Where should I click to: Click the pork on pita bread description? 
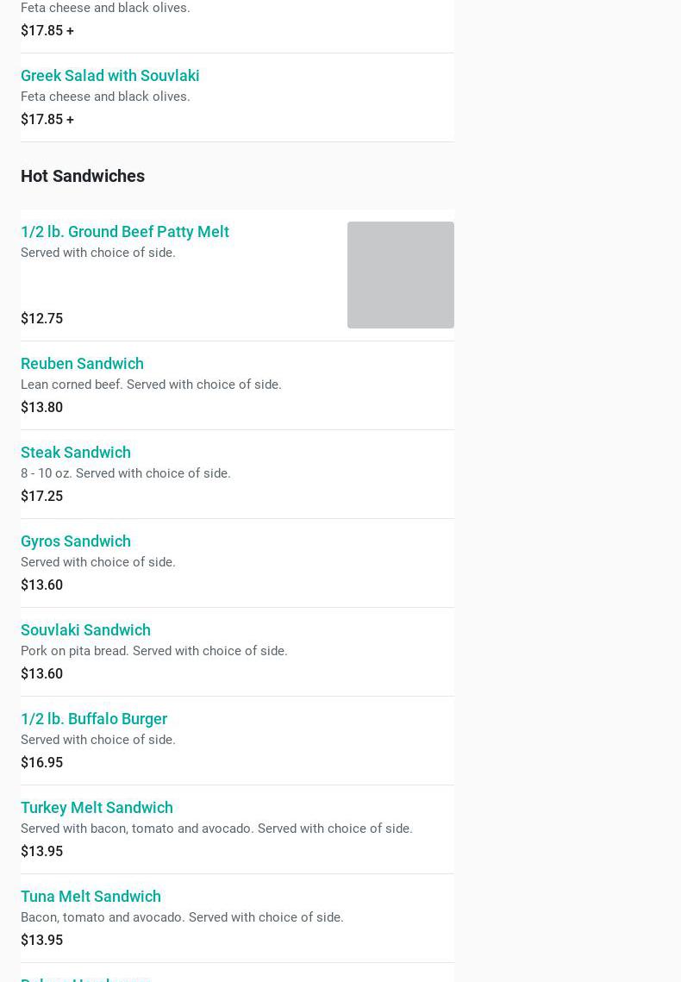pos(153,651)
